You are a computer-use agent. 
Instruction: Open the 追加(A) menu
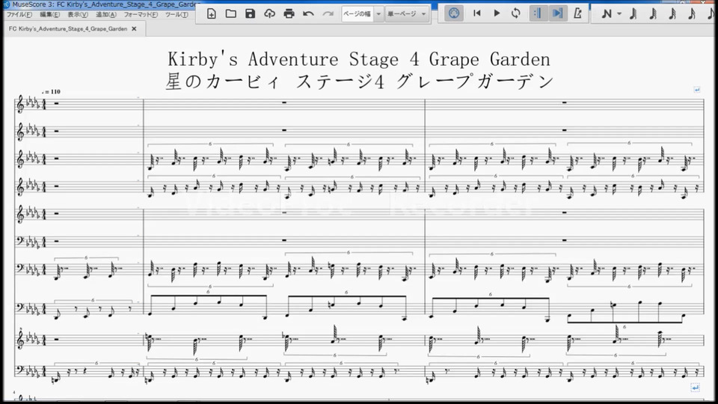[x=105, y=15]
